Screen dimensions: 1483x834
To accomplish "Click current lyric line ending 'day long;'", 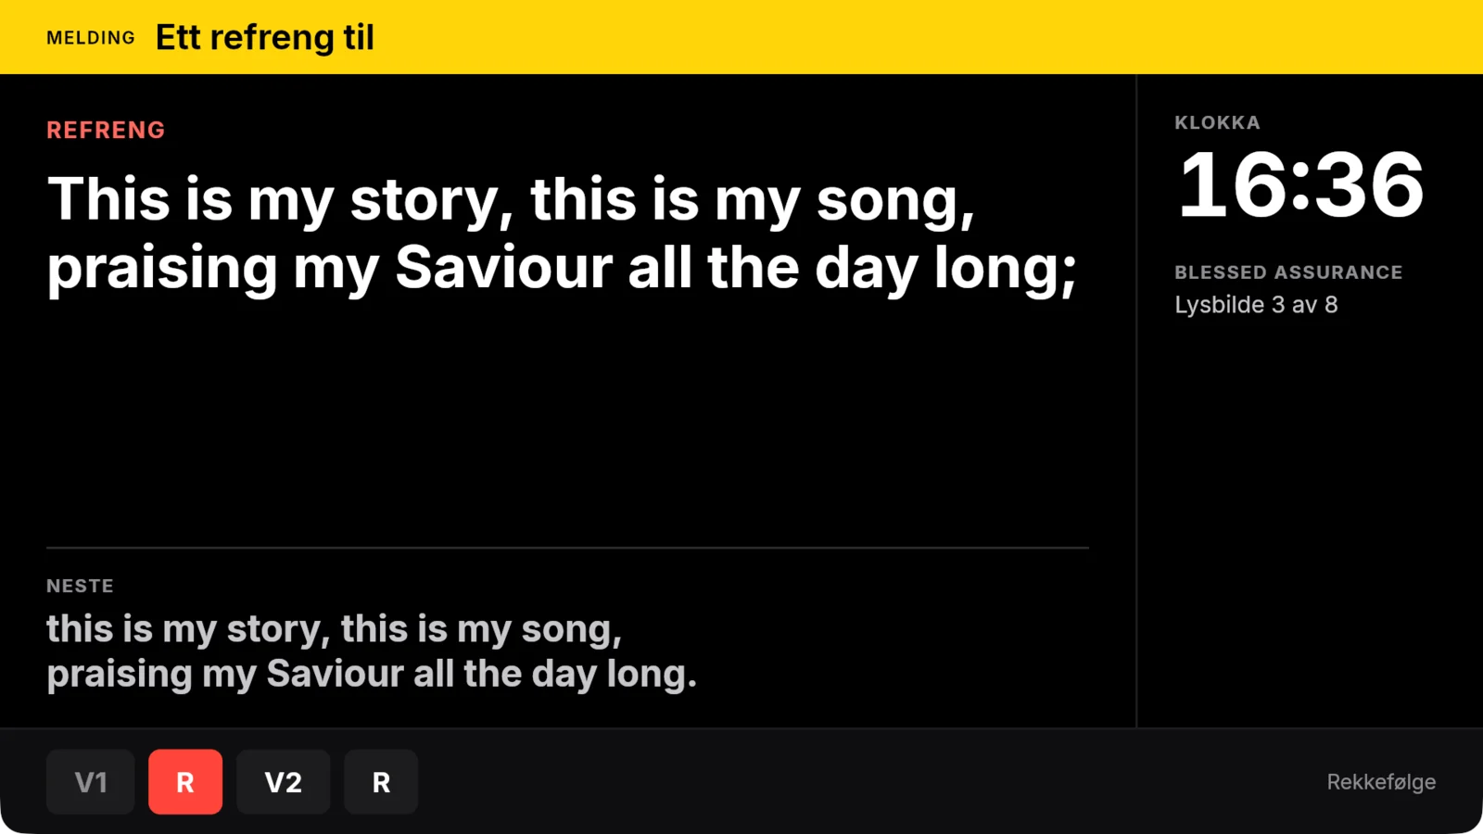I will 563,268.
